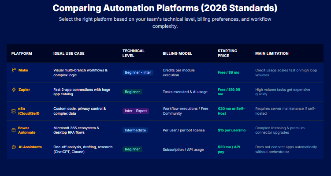Image resolution: width=331 pixels, height=176 pixels.
Task: Click the Intermediate level badge
Action: (135, 130)
